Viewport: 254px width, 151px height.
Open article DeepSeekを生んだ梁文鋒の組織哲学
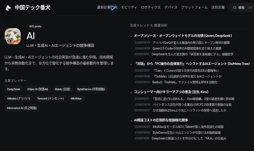coord(192,54)
